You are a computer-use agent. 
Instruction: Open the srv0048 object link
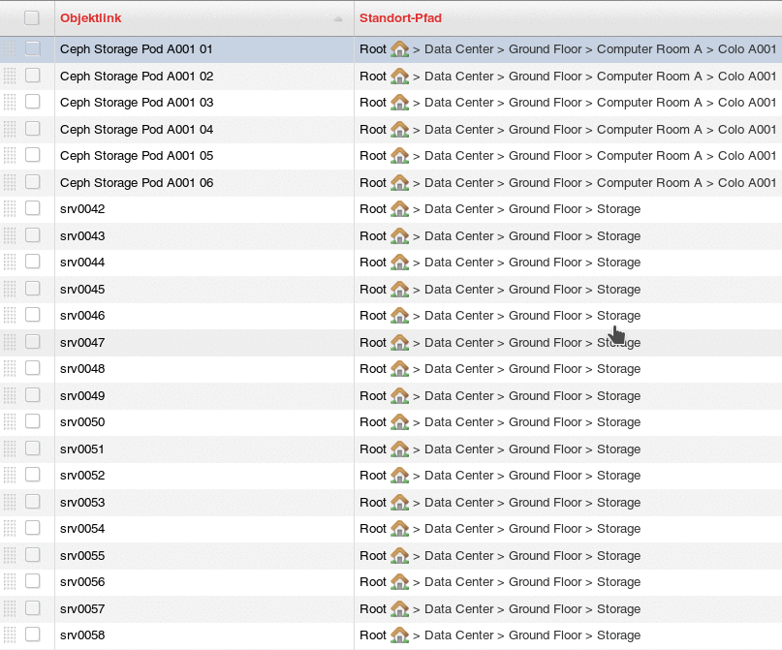pos(82,369)
